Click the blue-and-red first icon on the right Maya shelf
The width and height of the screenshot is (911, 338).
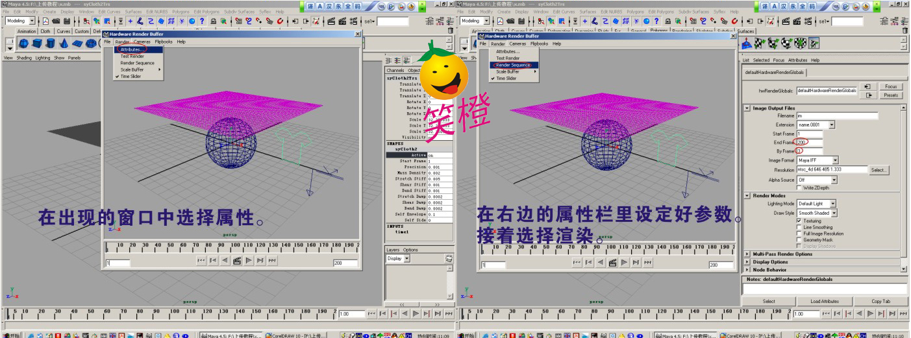745,43
